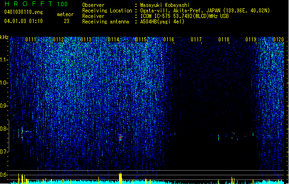Click the 1.0 kHz axis label
Viewport: 289px width, 184px height.
(x=4, y=83)
